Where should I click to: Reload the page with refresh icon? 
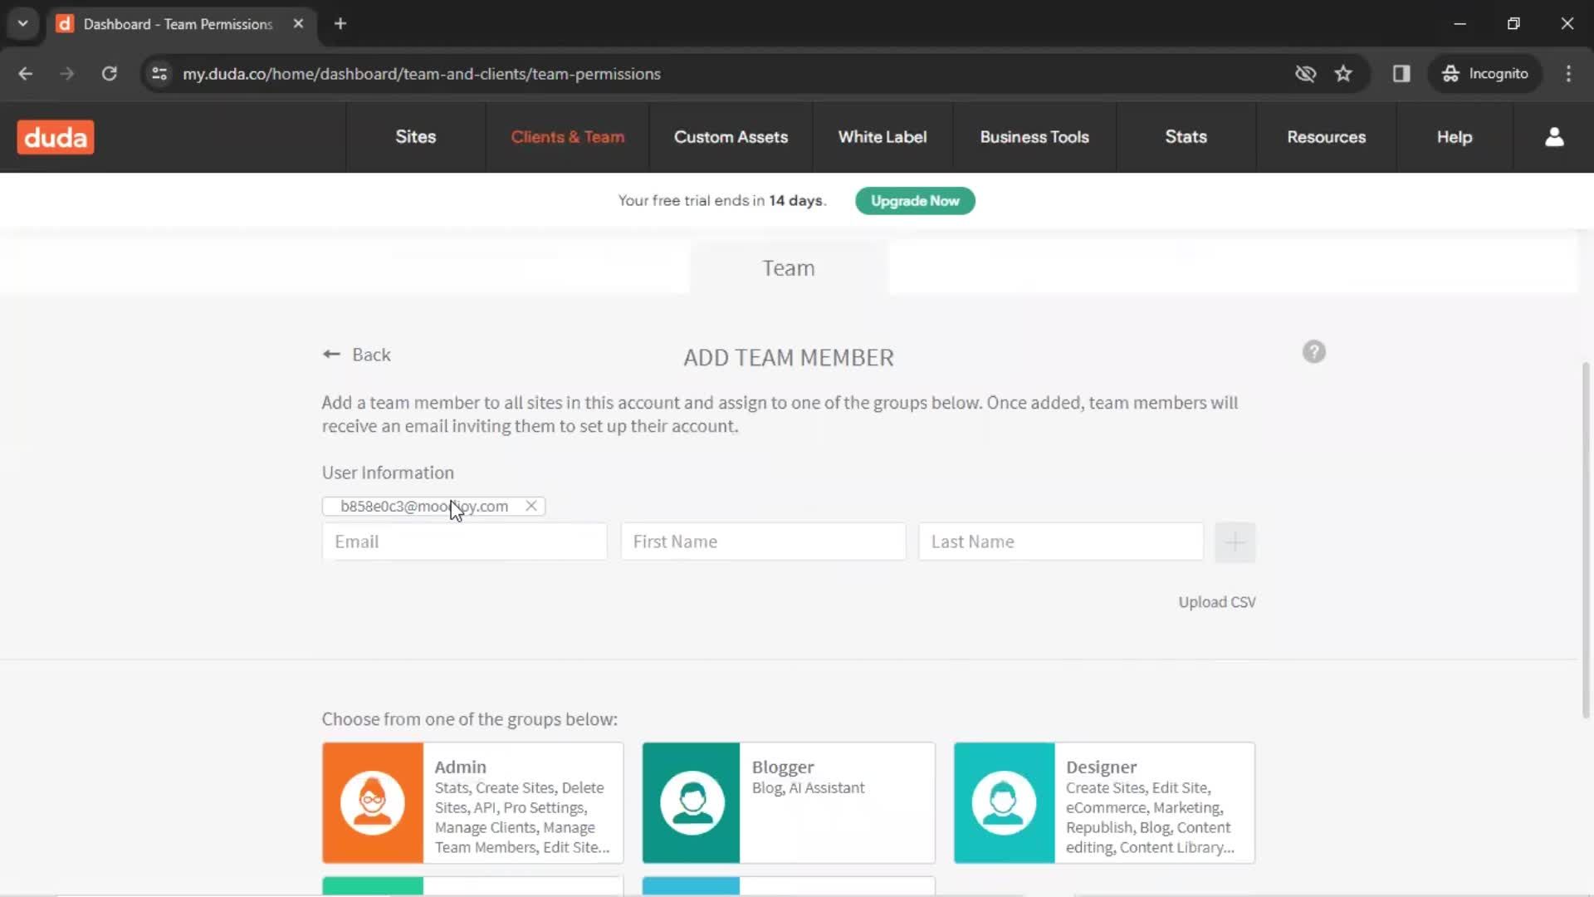pos(109,74)
